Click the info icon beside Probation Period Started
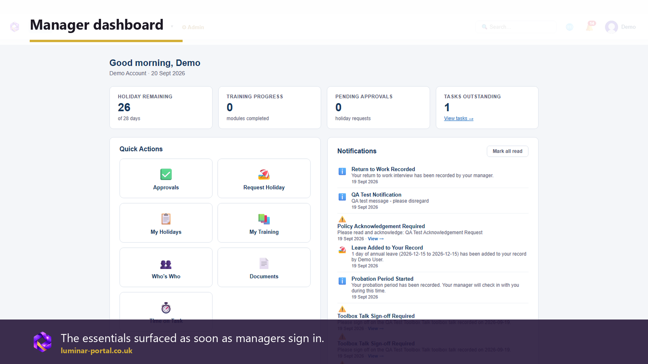 click(x=342, y=281)
